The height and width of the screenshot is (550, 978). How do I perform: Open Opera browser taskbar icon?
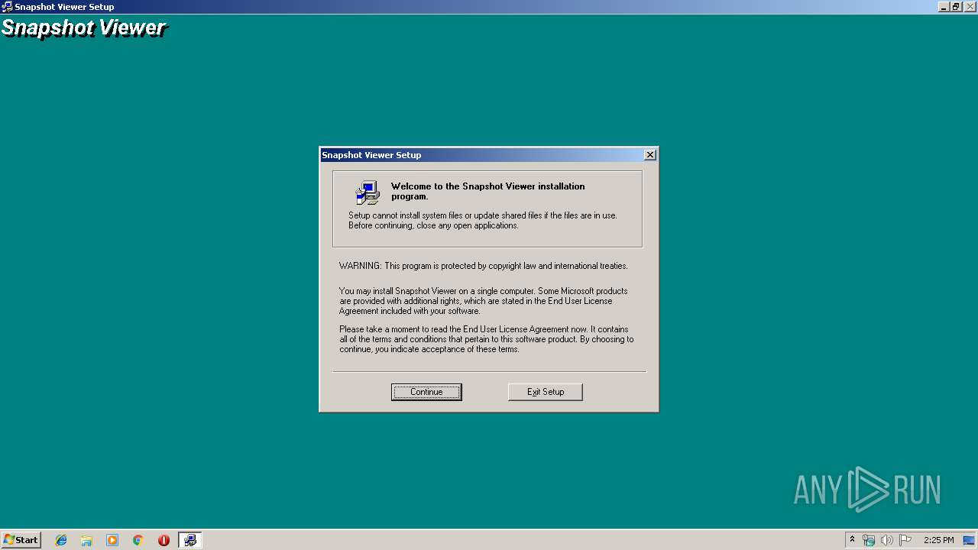(164, 540)
